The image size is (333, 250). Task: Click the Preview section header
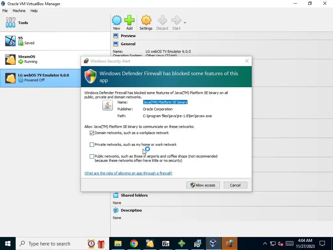coord(128,36)
